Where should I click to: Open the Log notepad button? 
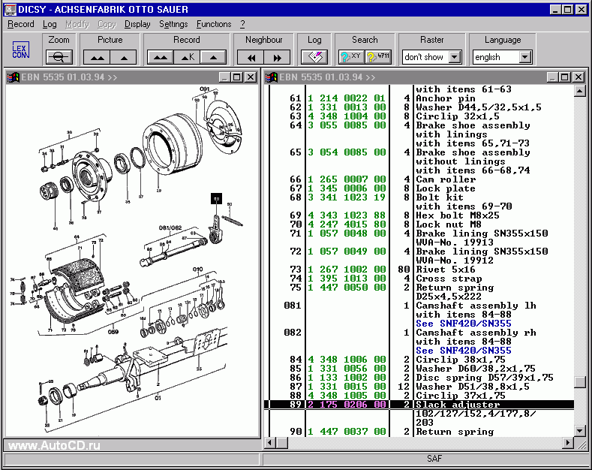click(x=314, y=57)
